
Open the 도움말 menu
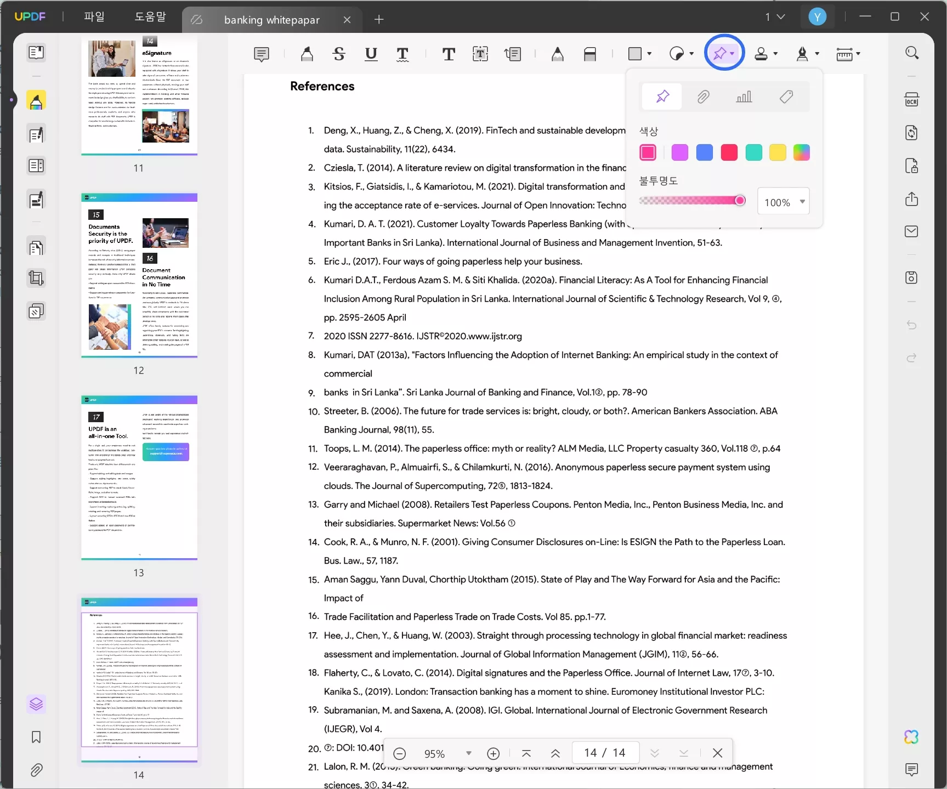[150, 17]
